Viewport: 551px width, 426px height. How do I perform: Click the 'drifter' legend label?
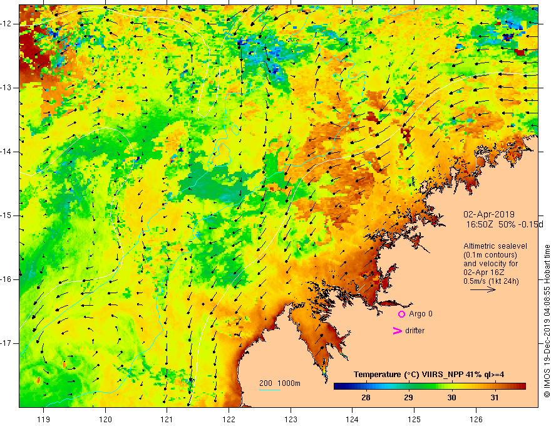pyautogui.click(x=415, y=331)
